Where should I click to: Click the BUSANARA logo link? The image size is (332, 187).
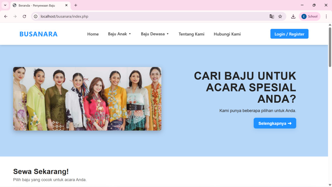point(39,34)
